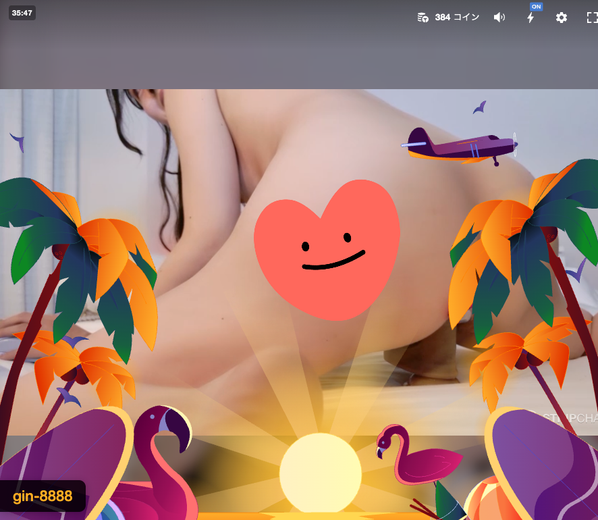Click the smiling heart sticker
Screen dimensions: 598x520
tap(327, 248)
